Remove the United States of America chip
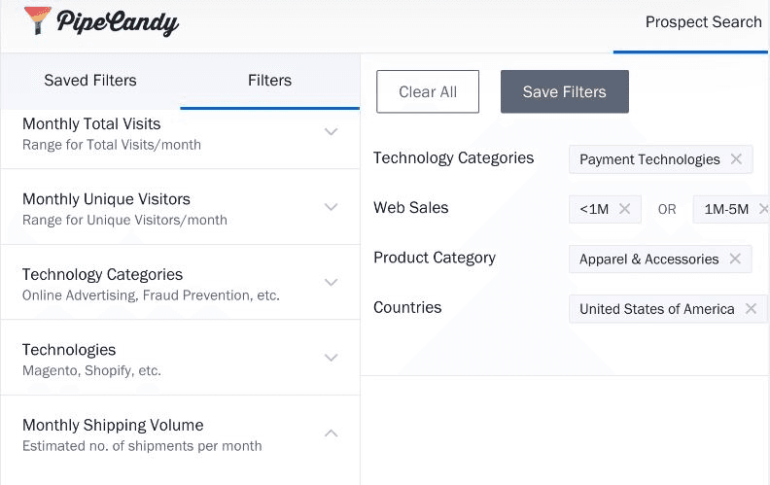The image size is (770, 485). (751, 309)
